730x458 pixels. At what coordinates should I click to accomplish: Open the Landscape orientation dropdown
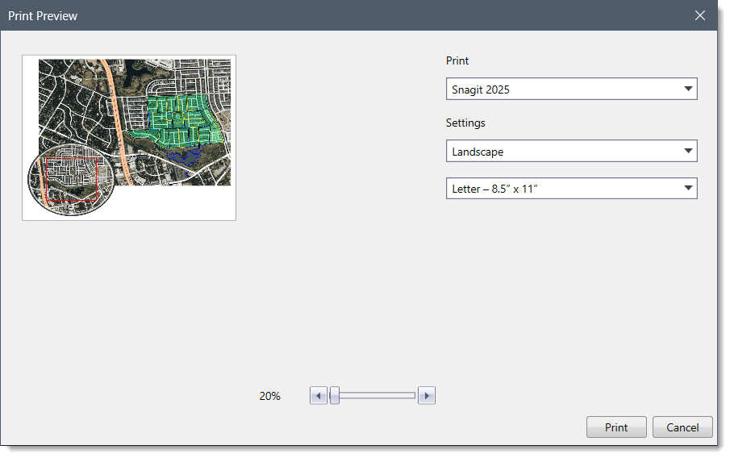(571, 152)
